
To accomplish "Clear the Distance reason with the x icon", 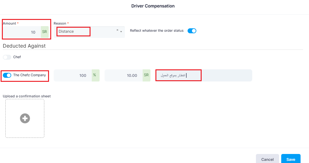I will tap(117, 30).
